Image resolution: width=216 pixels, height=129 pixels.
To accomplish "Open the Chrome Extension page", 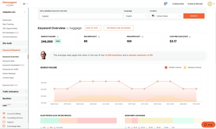I will pos(10,37).
